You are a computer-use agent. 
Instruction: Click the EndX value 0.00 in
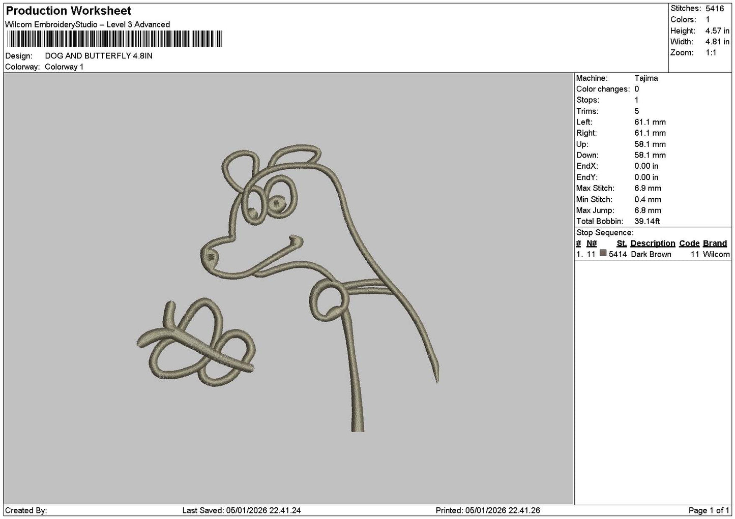click(646, 166)
